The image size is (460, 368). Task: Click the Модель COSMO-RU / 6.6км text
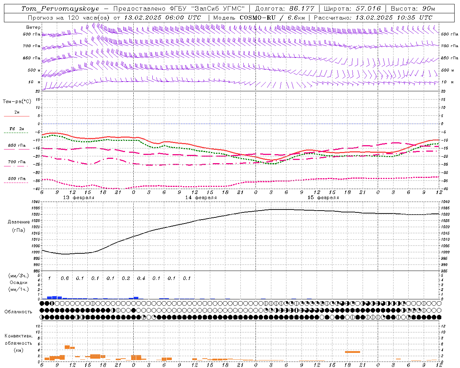click(259, 18)
